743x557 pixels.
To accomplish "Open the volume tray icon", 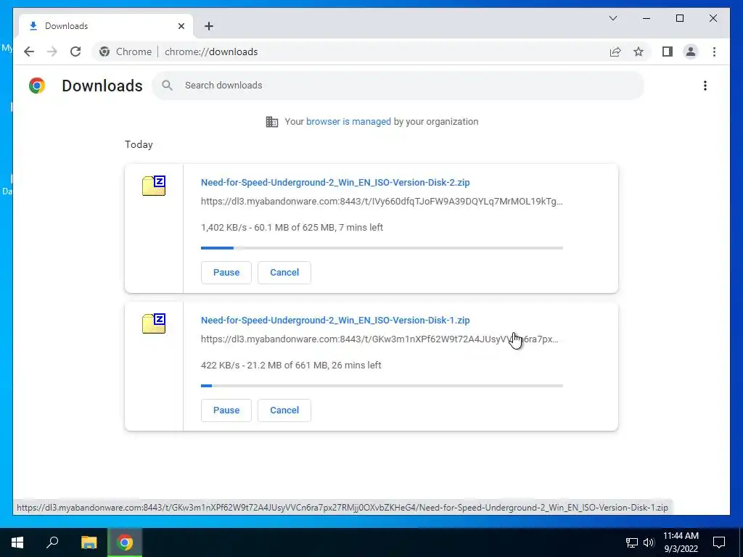I will click(649, 542).
